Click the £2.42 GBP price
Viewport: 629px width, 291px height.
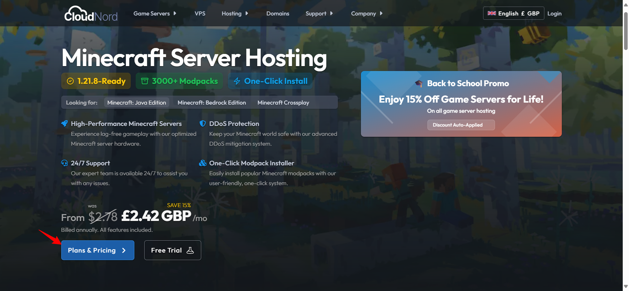pyautogui.click(x=156, y=216)
